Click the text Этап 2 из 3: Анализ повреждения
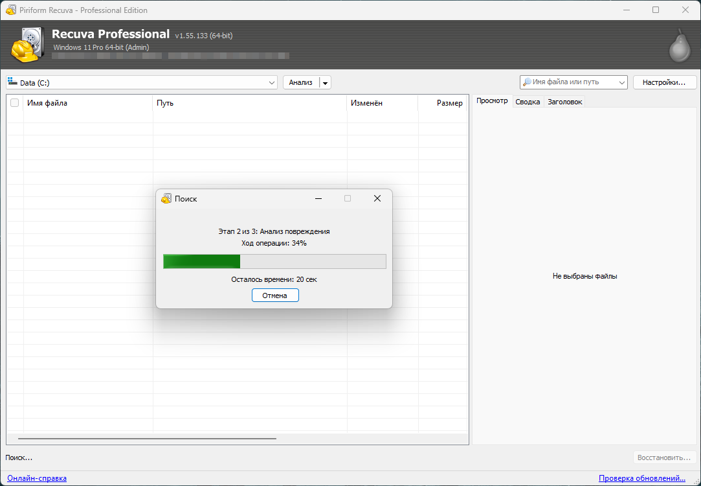Viewport: 701px width, 486px height. click(x=274, y=231)
